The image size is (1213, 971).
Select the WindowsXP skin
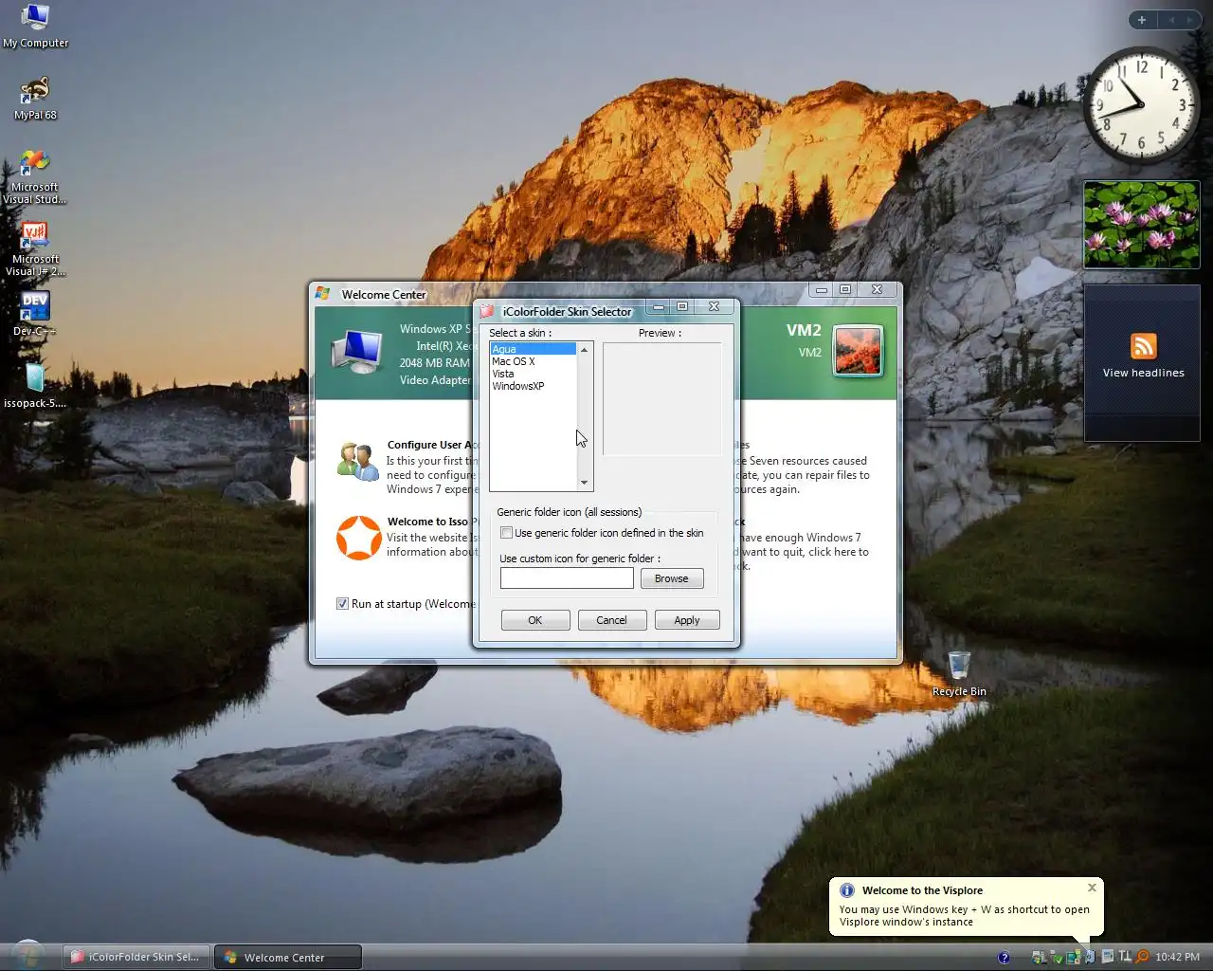(x=533, y=386)
